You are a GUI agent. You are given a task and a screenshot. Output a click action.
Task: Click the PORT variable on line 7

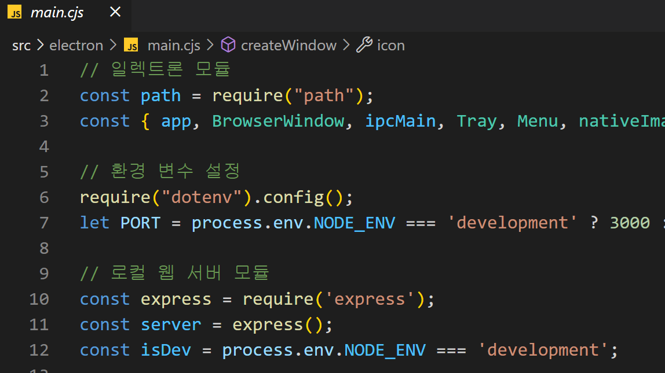point(140,223)
